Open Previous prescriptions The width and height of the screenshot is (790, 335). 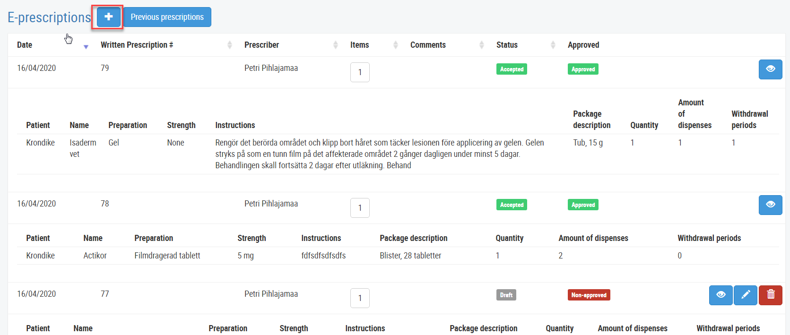(167, 17)
